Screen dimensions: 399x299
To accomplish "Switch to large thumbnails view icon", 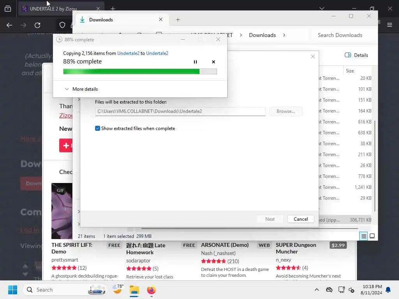I will click(372, 236).
